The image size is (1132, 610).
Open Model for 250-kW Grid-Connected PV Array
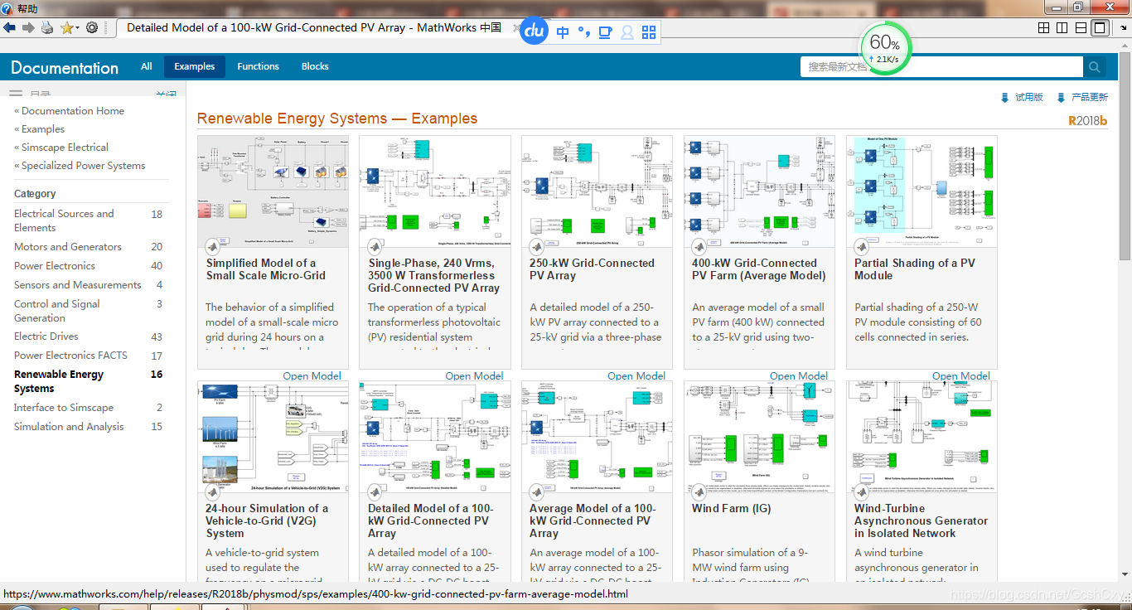pyautogui.click(x=636, y=376)
